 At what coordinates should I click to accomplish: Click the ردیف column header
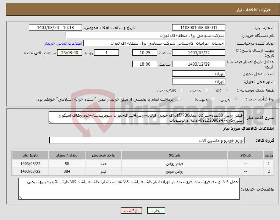pos(269,155)
